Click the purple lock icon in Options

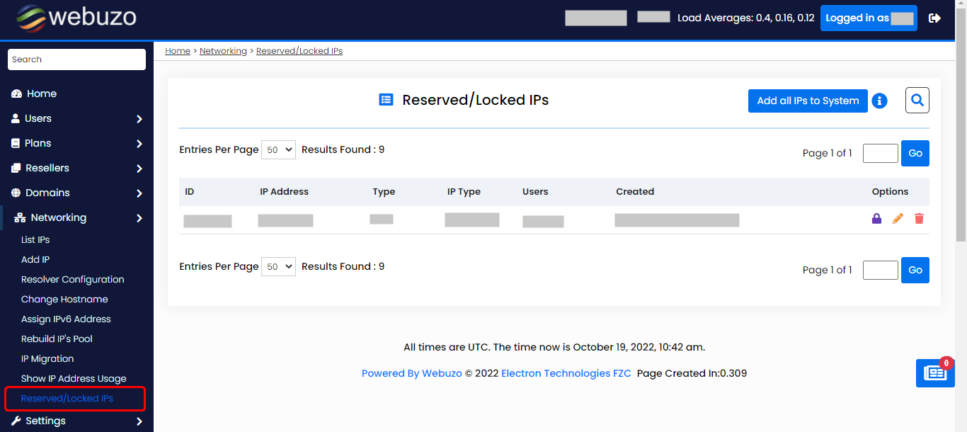coord(876,219)
